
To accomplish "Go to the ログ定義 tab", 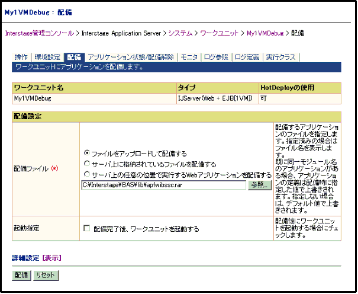I will (247, 57).
